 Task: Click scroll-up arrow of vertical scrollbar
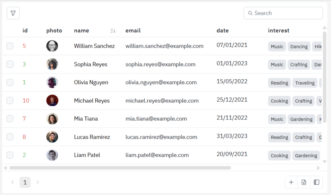click(324, 28)
